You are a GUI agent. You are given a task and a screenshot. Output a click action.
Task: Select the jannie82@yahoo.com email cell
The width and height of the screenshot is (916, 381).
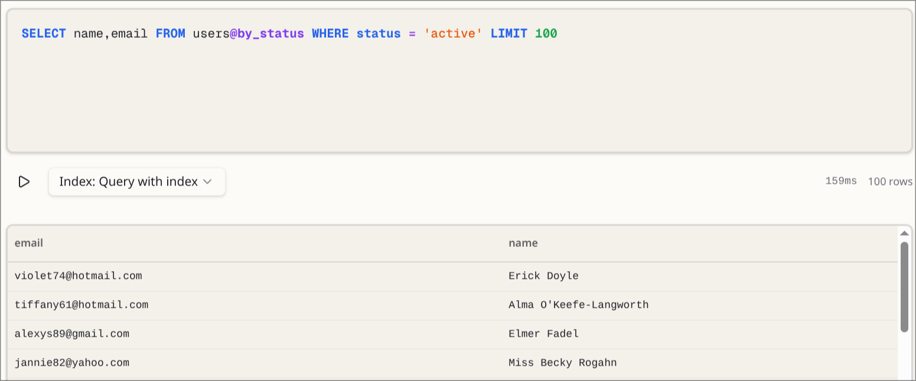(x=71, y=363)
